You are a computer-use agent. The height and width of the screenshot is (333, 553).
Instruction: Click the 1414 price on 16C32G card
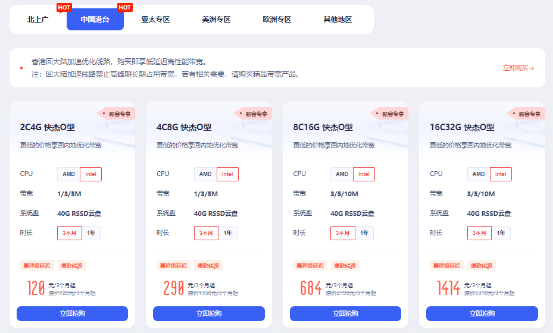pyautogui.click(x=449, y=288)
